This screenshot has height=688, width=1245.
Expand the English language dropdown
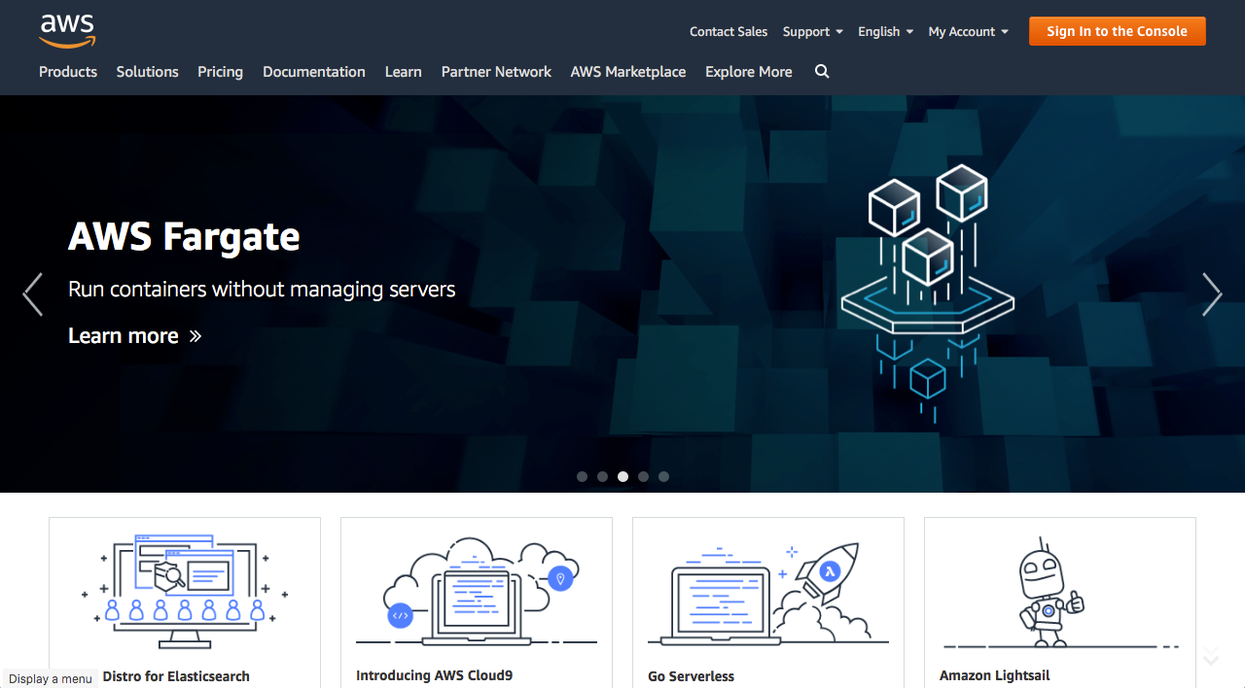pyautogui.click(x=885, y=31)
